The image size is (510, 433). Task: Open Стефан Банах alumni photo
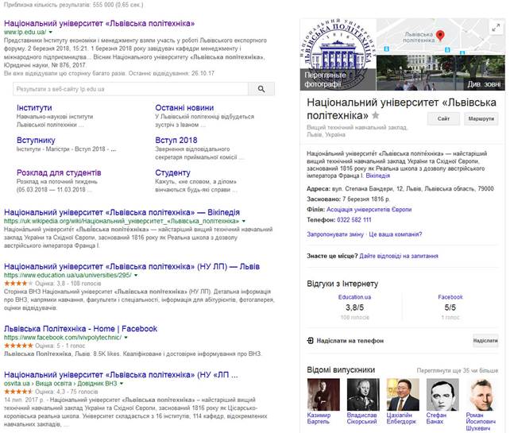pyautogui.click(x=442, y=395)
